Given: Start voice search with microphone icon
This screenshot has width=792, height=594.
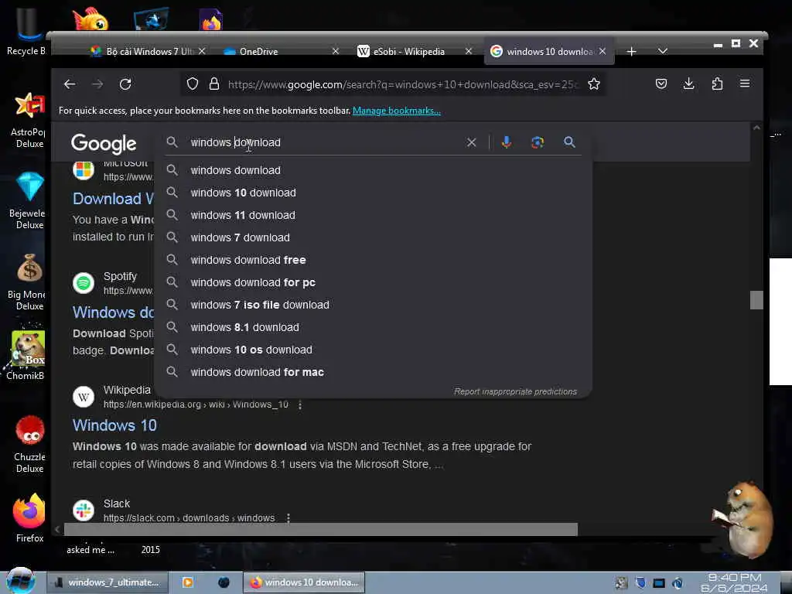Looking at the screenshot, I should [x=506, y=142].
